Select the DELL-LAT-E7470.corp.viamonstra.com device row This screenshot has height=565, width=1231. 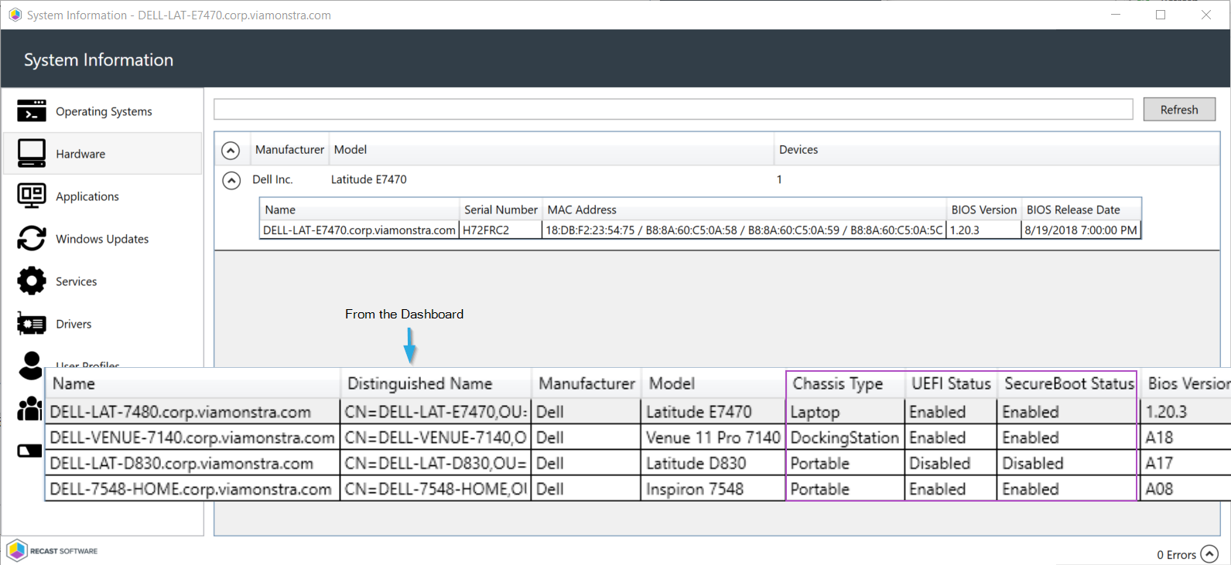point(359,230)
